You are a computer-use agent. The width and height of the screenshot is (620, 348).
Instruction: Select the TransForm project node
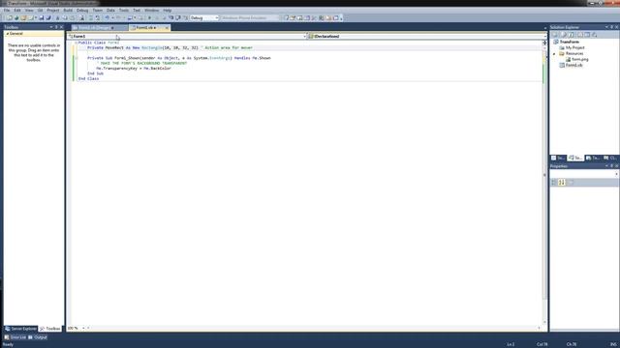[x=569, y=42]
